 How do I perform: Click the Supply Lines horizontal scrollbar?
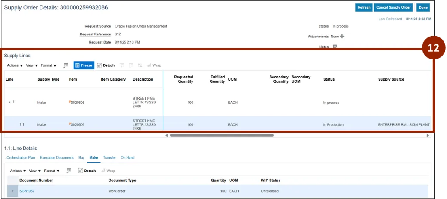click(x=222, y=135)
